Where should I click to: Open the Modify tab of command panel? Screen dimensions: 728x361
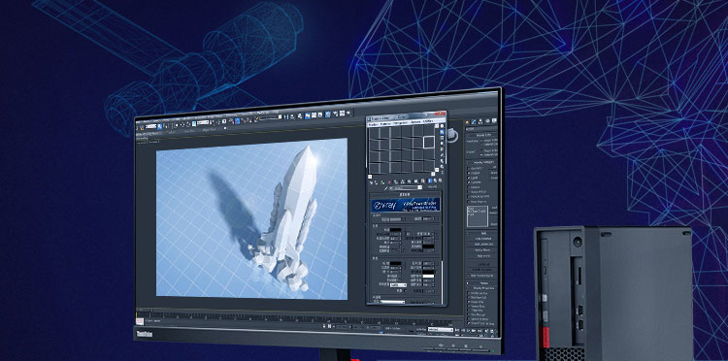click(x=474, y=121)
